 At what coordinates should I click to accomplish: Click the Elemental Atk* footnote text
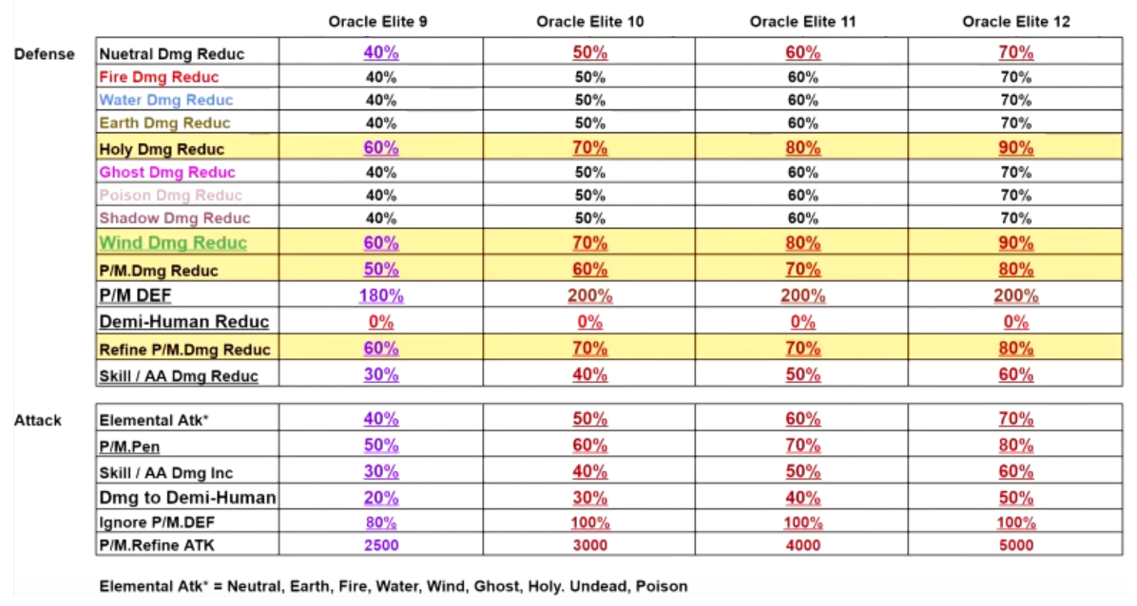(393, 586)
